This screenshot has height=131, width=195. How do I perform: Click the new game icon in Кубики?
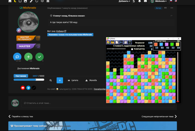coord(108,42)
